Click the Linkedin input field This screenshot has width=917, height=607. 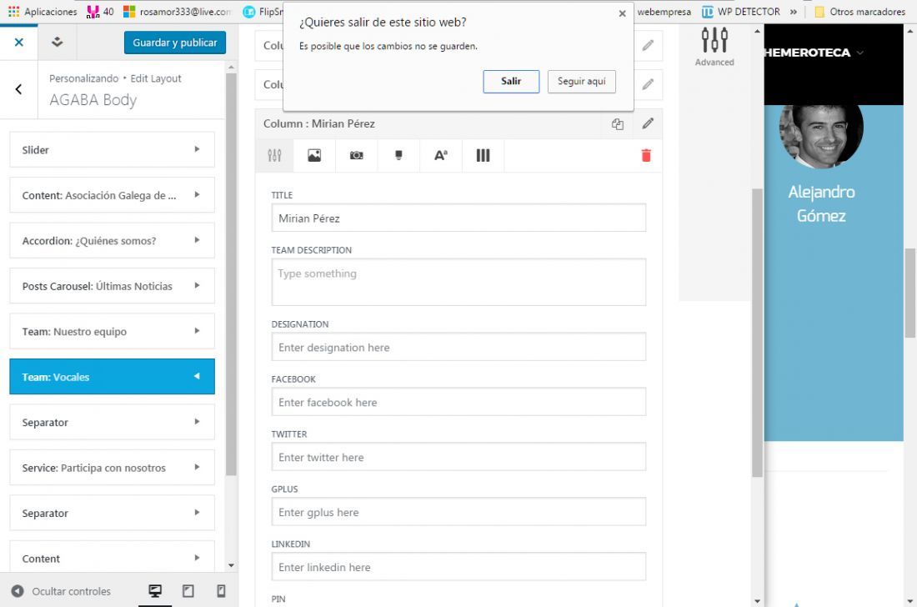tap(458, 567)
